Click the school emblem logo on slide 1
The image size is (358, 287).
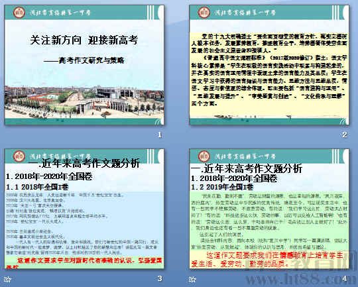tap(19, 13)
